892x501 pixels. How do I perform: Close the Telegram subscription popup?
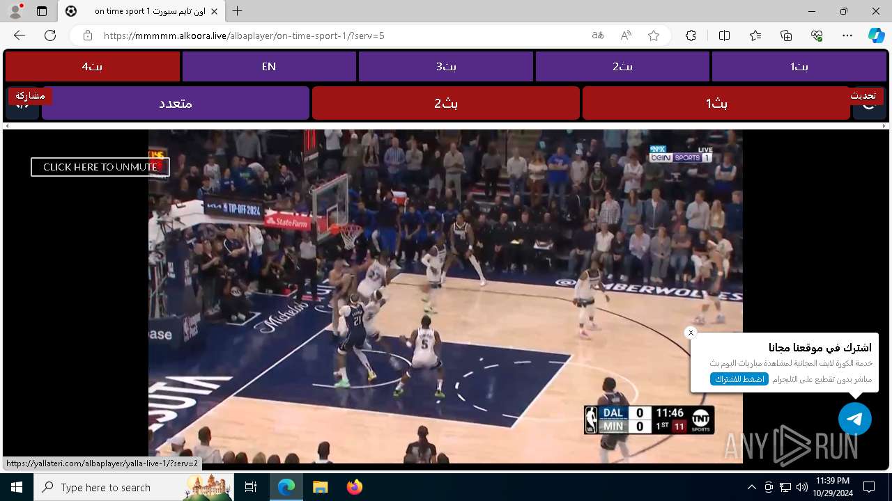click(x=691, y=333)
